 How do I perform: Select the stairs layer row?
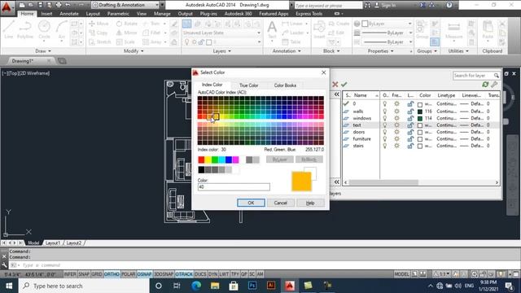click(422, 146)
